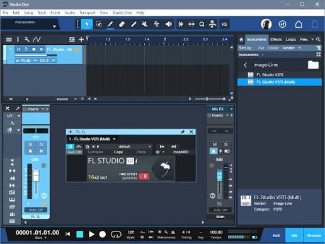
Task: Click the Mix view button
Action: point(294,235)
